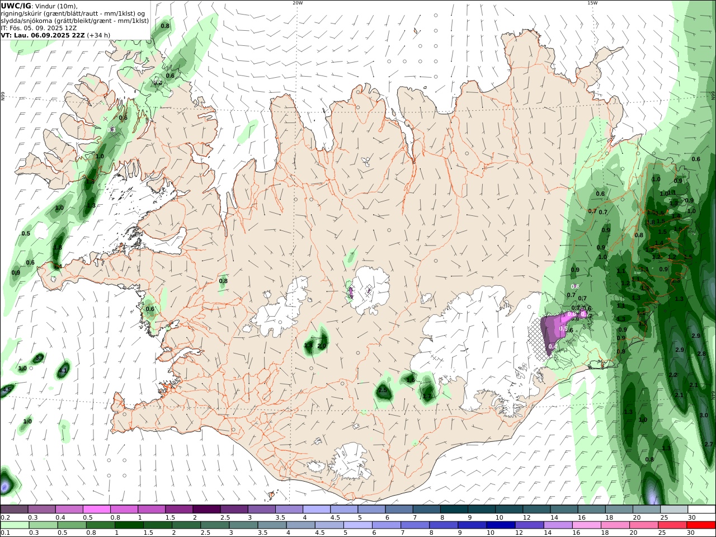This screenshot has width=716, height=537.
Task: Click the '(+34 h)' forecast offset text
Action: coord(98,35)
